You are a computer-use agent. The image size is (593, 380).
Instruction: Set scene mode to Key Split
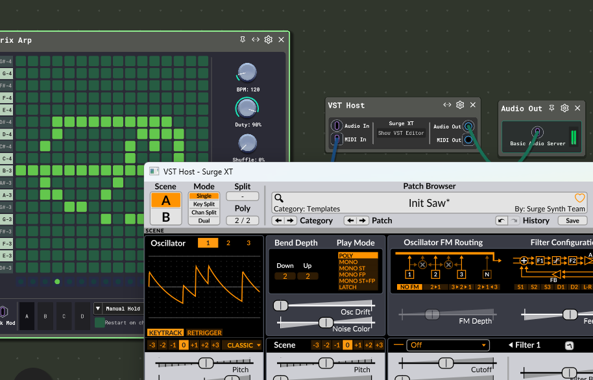pos(204,204)
